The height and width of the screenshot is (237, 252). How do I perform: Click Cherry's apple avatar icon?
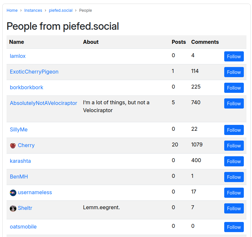[13, 145]
